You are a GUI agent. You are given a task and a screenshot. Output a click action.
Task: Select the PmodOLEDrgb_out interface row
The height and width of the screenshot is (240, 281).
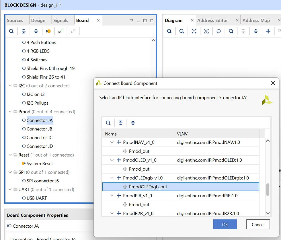click(x=181, y=187)
